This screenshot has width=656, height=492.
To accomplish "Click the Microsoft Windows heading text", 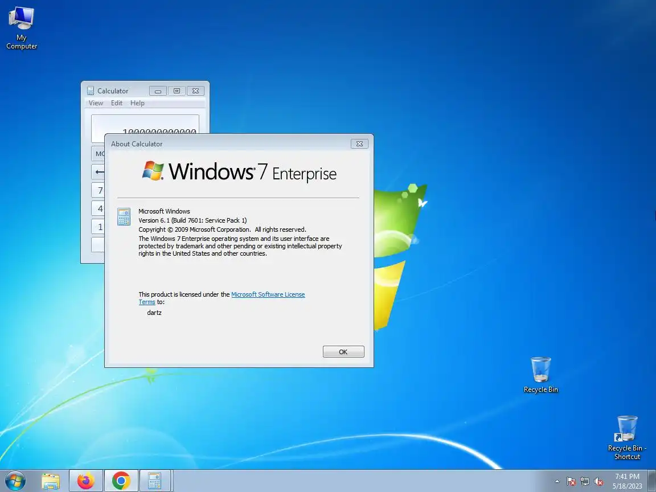I will 164,211.
